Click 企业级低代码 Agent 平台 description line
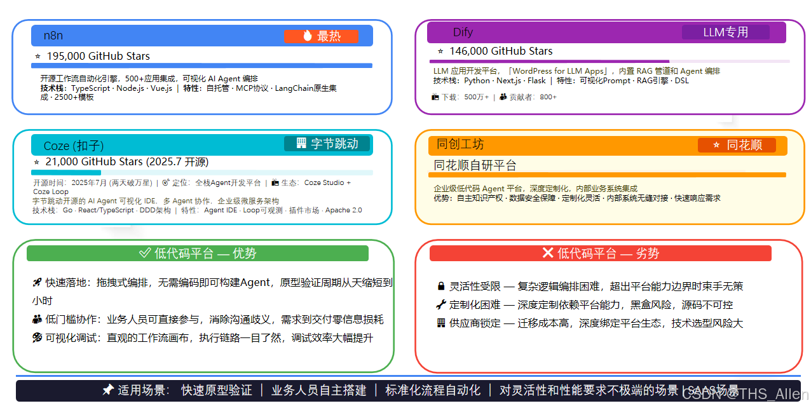Viewport: 811px width, 408px height. pos(535,189)
